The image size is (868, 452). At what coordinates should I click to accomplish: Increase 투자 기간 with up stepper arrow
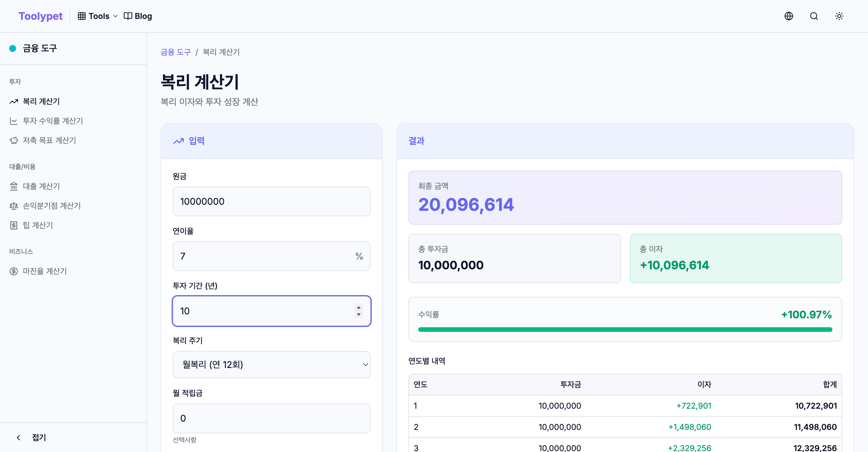pos(359,307)
